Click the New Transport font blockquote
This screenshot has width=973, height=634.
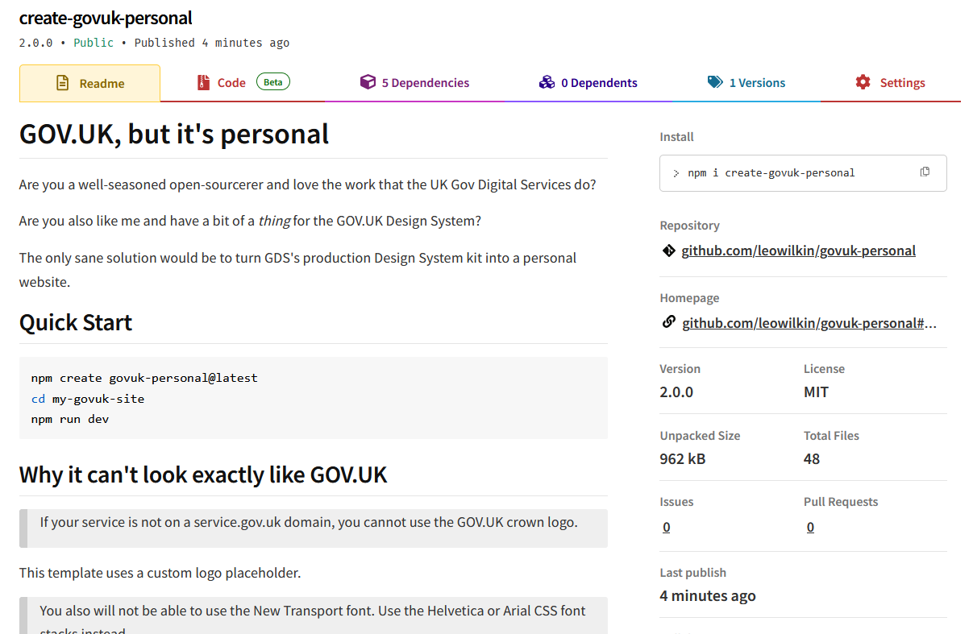coord(314,615)
